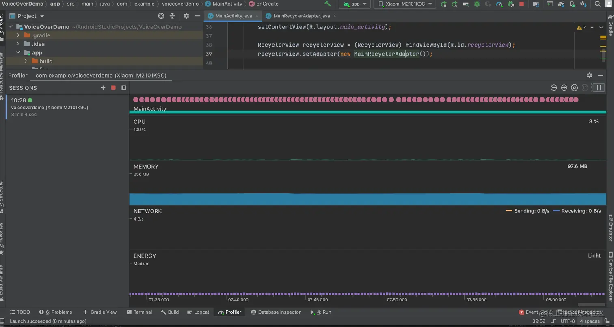Stop the running app with red square
The width and height of the screenshot is (614, 327).
(x=521, y=4)
